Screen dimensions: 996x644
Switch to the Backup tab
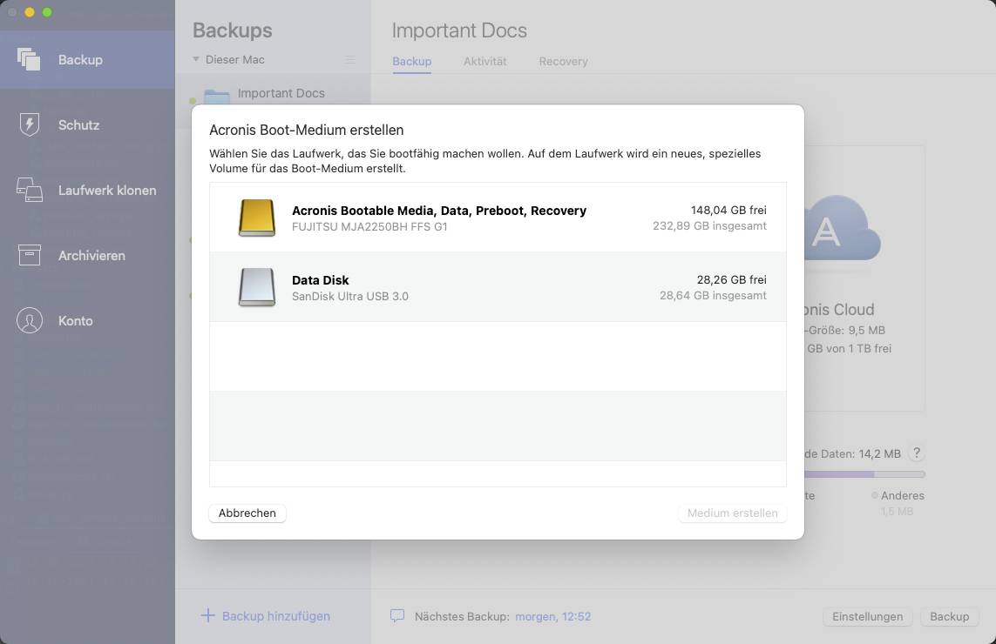click(411, 62)
